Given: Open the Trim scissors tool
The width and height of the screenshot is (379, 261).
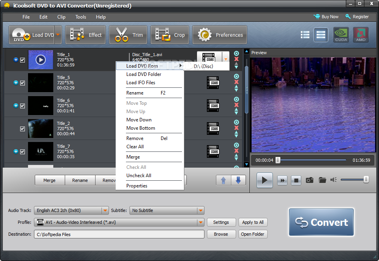Looking at the screenshot, I should point(128,35).
